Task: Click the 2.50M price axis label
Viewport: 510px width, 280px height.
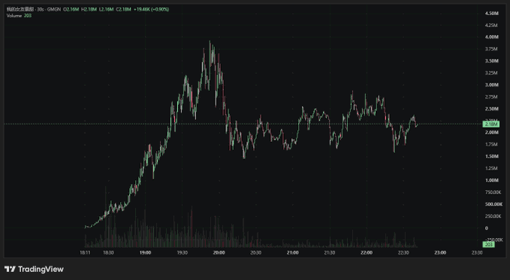Action: point(491,109)
